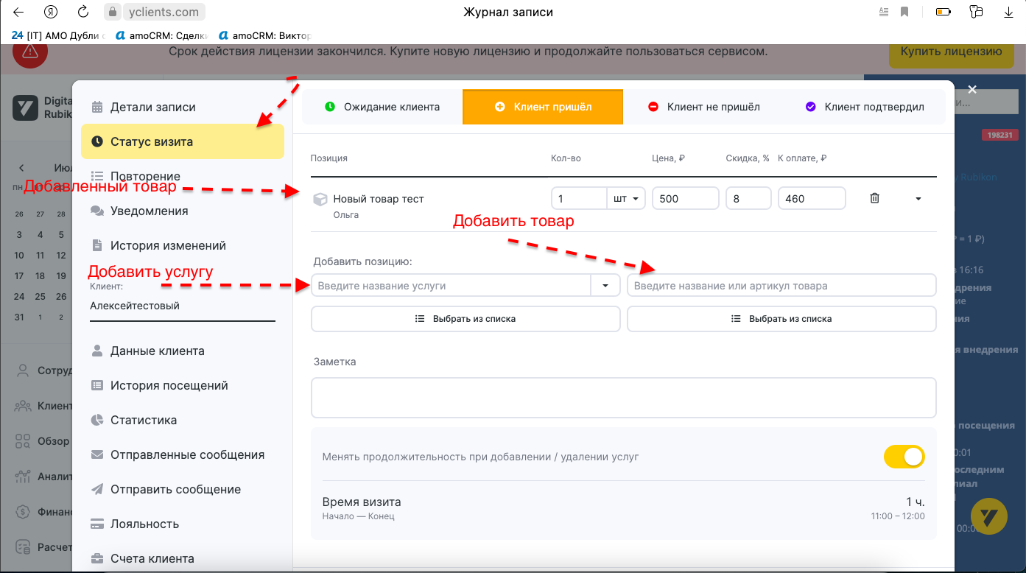Click the quantity field with value 1
The height and width of the screenshot is (573, 1026).
[578, 198]
